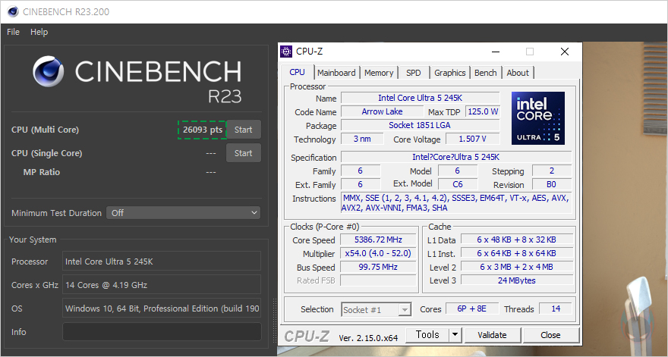The image size is (668, 357).
Task: Click the Tools button in CPU-Z
Action: tap(427, 335)
